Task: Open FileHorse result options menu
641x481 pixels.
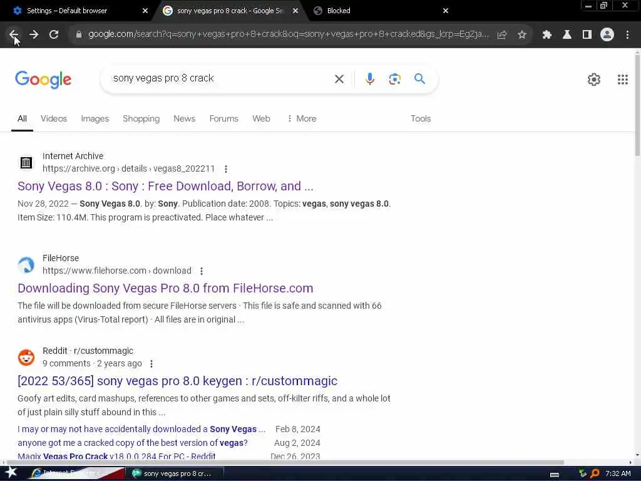Action: click(201, 271)
